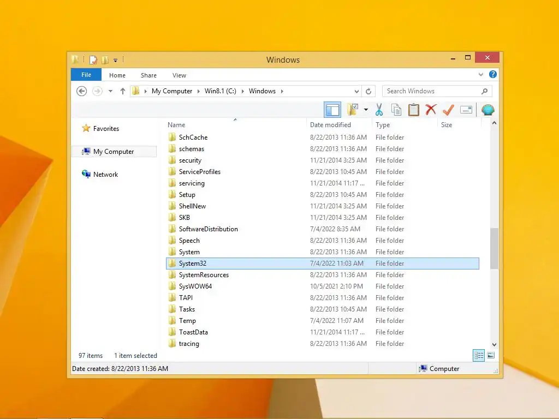The image size is (559, 419).
Task: Click the rename label icon in toolbar
Action: click(466, 110)
